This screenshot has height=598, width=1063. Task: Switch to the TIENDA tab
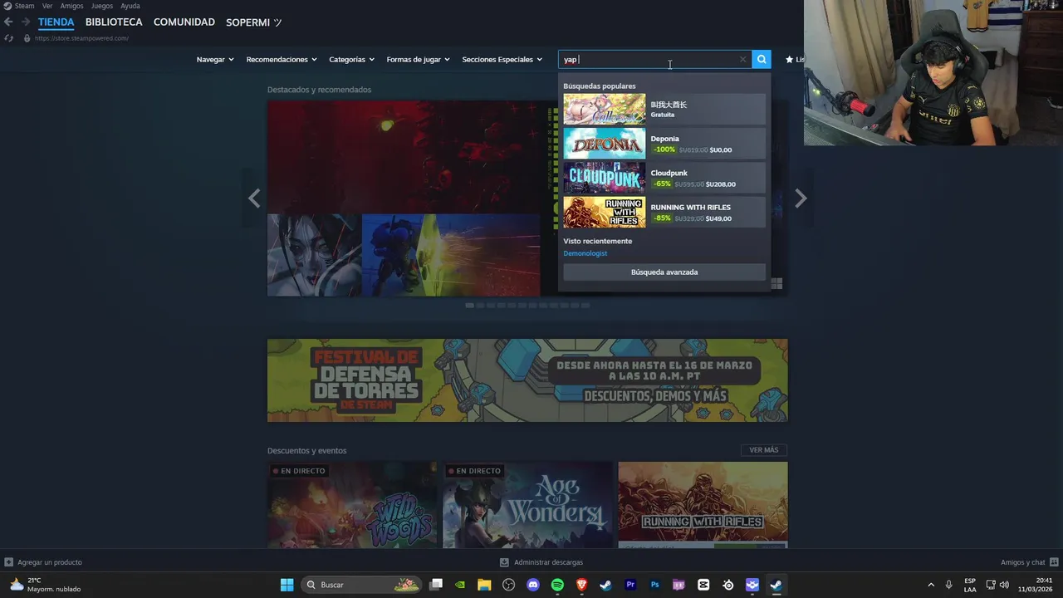[56, 22]
